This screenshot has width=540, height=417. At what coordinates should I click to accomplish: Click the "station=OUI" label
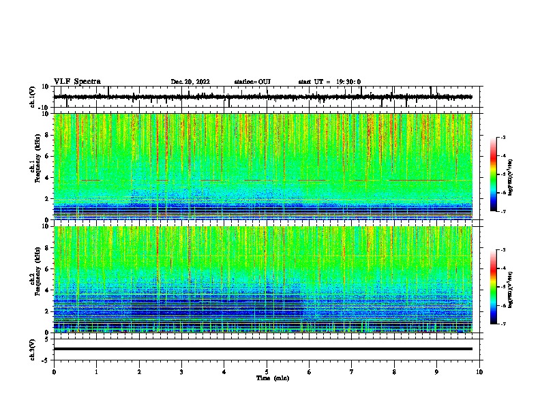click(252, 82)
